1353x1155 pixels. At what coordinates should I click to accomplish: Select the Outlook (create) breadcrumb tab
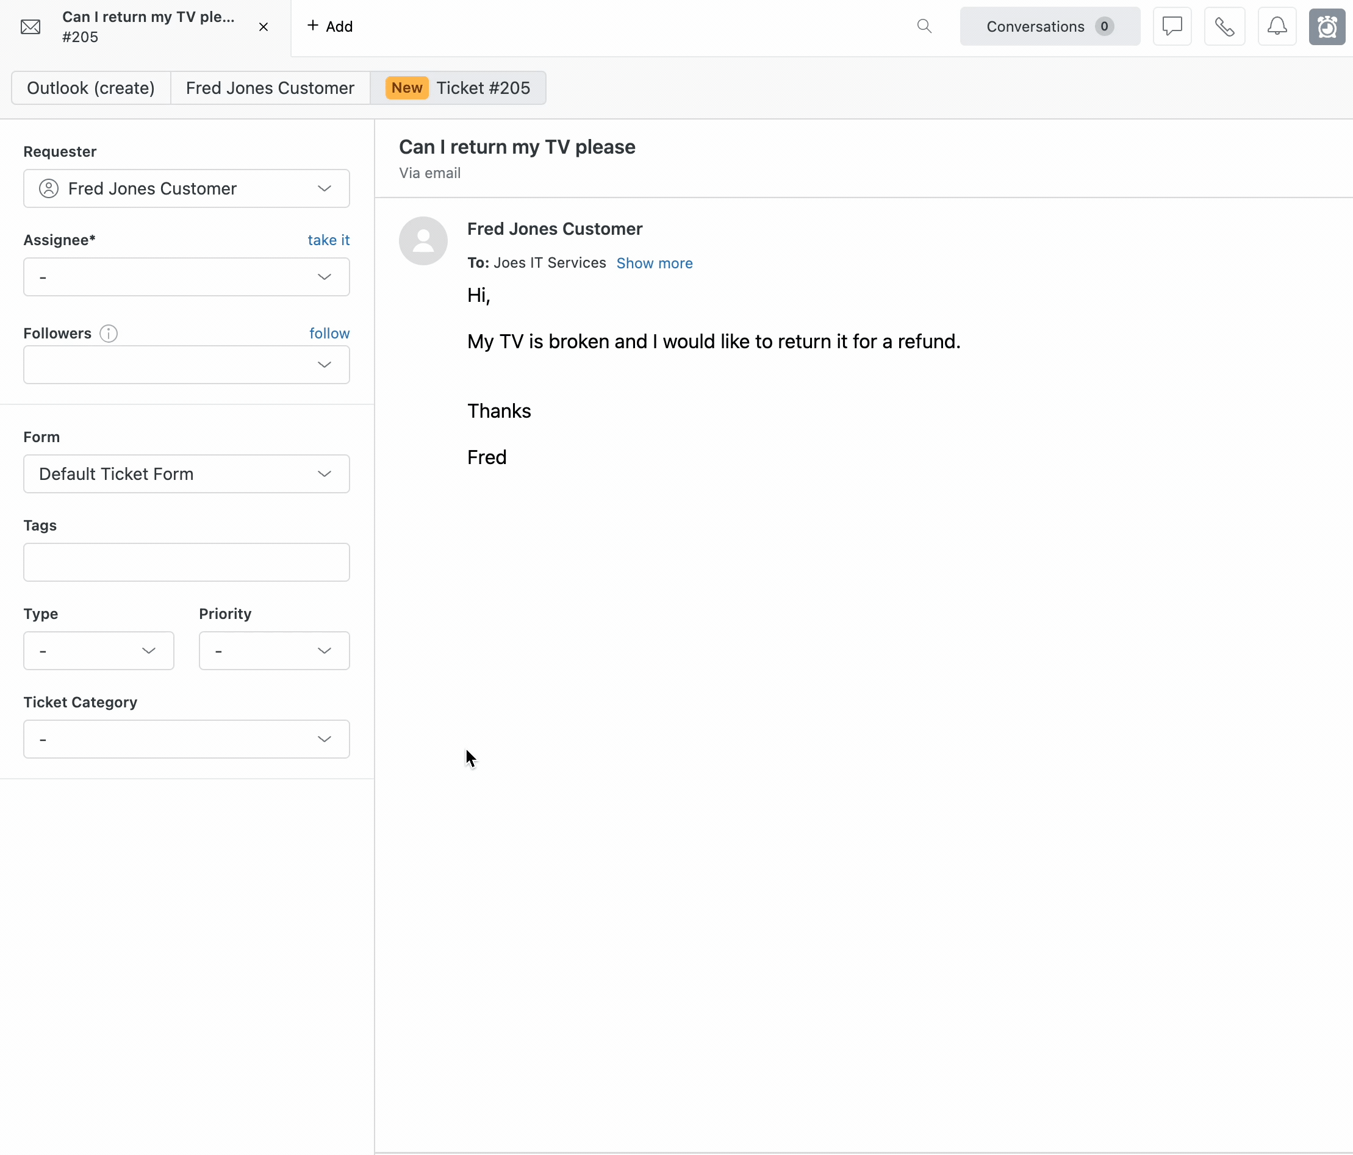[91, 88]
